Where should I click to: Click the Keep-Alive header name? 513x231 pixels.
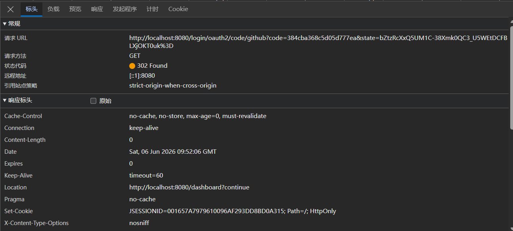[x=19, y=176]
